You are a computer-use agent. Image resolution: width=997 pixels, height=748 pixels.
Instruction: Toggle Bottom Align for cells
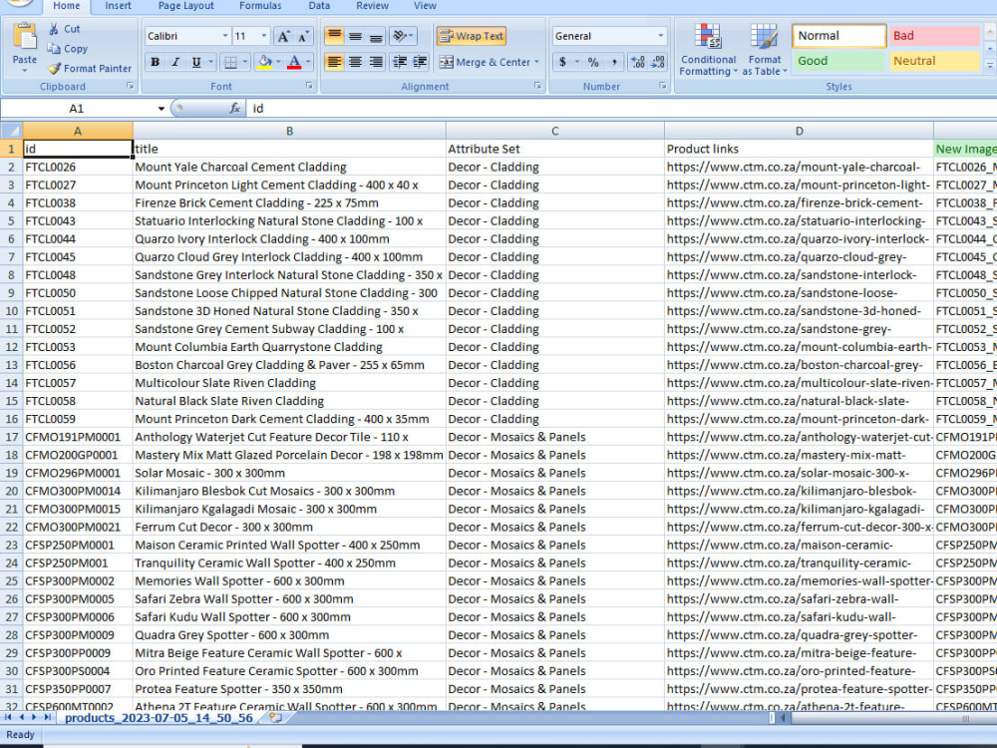coord(376,36)
